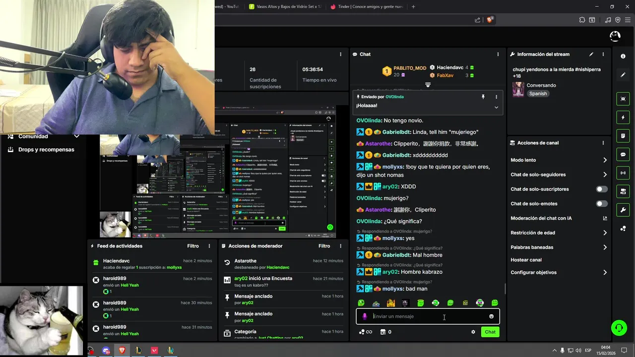Expand the Comunidad sidebar section
The image size is (635, 357).
click(x=76, y=136)
